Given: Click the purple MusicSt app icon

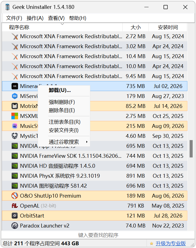Looking at the screenshot, I should [x=15, y=126].
